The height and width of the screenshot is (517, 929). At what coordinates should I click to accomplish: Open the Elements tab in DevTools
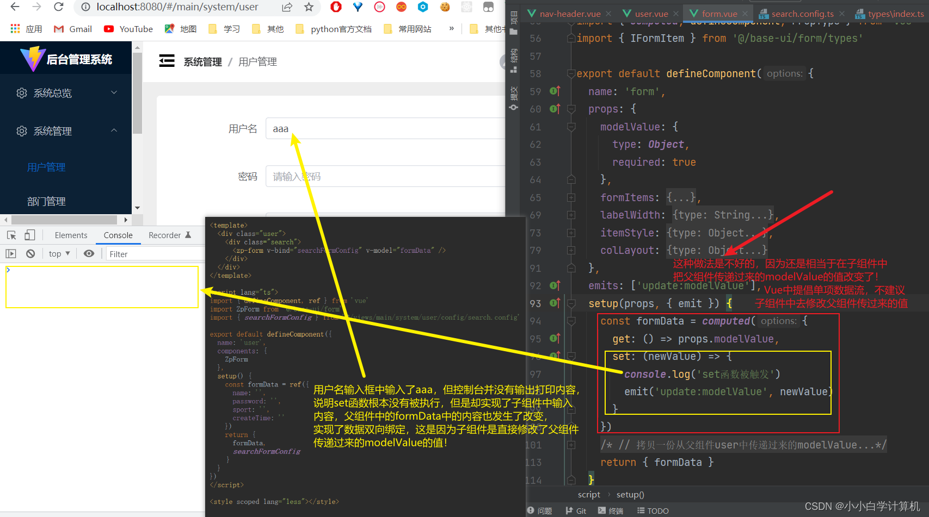pos(71,235)
